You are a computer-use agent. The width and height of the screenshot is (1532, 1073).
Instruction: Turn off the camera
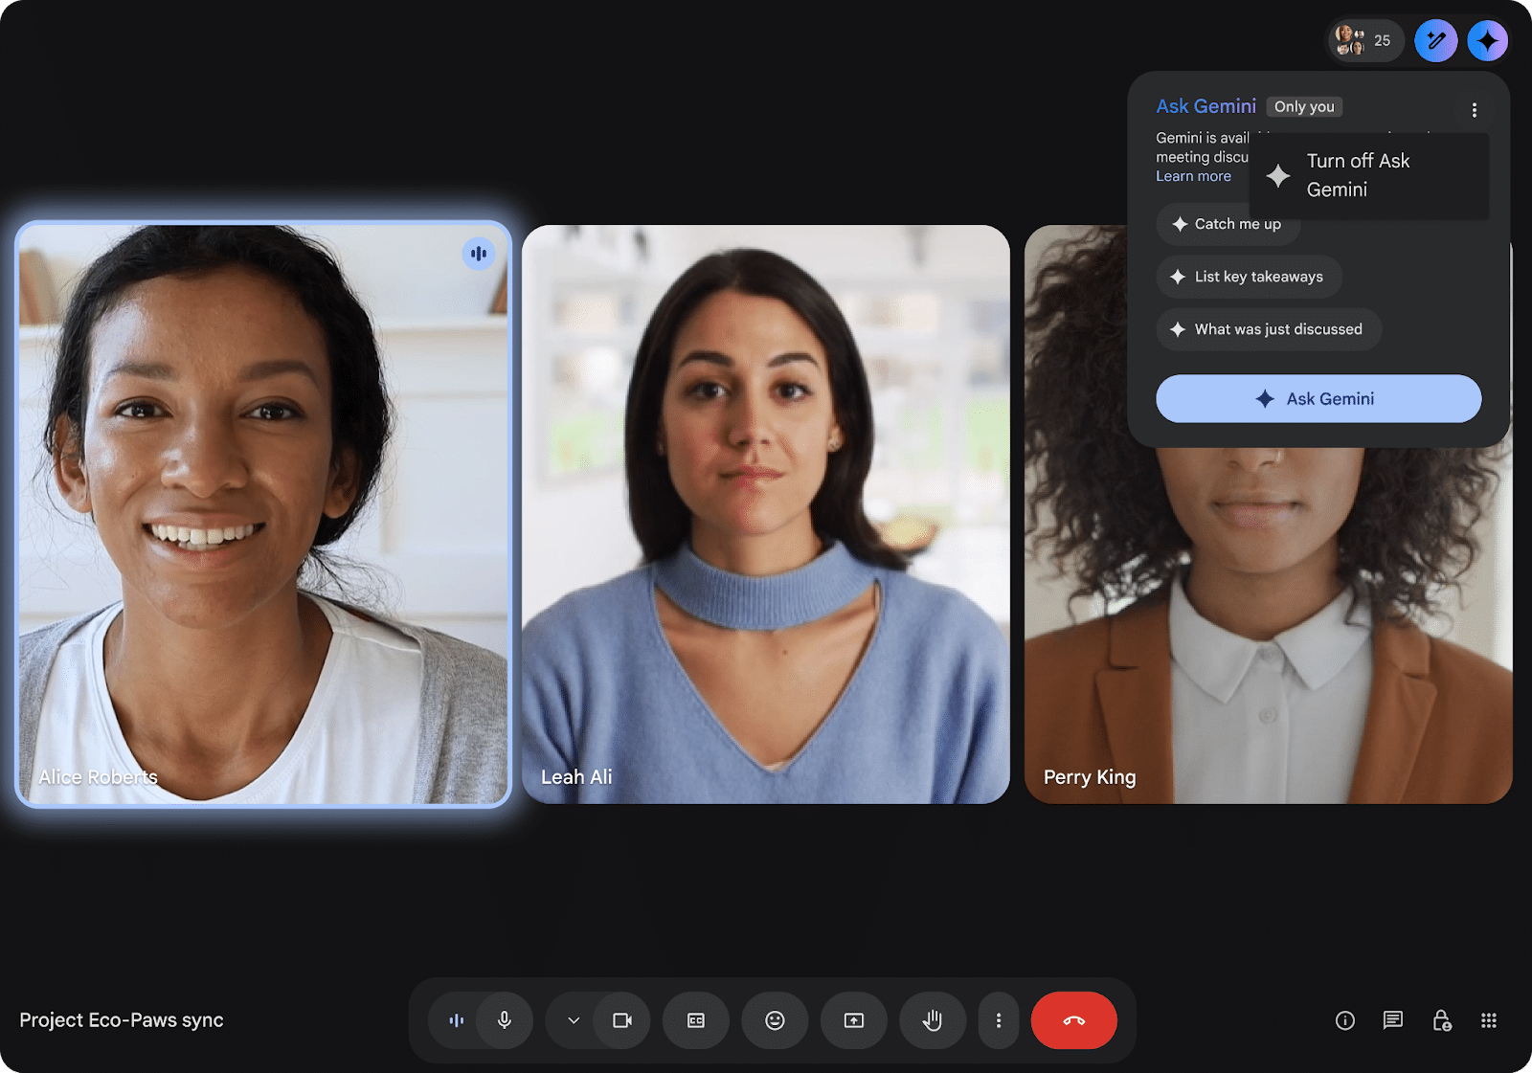622,1020
